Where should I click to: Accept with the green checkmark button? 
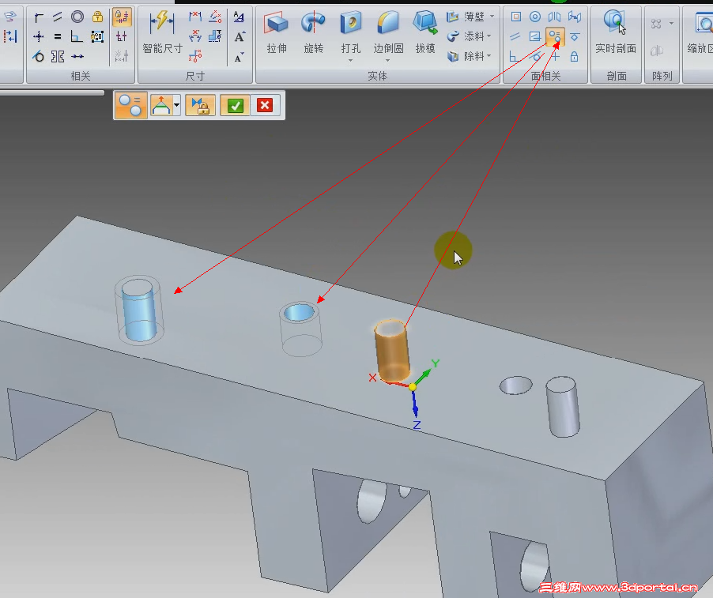click(x=235, y=105)
